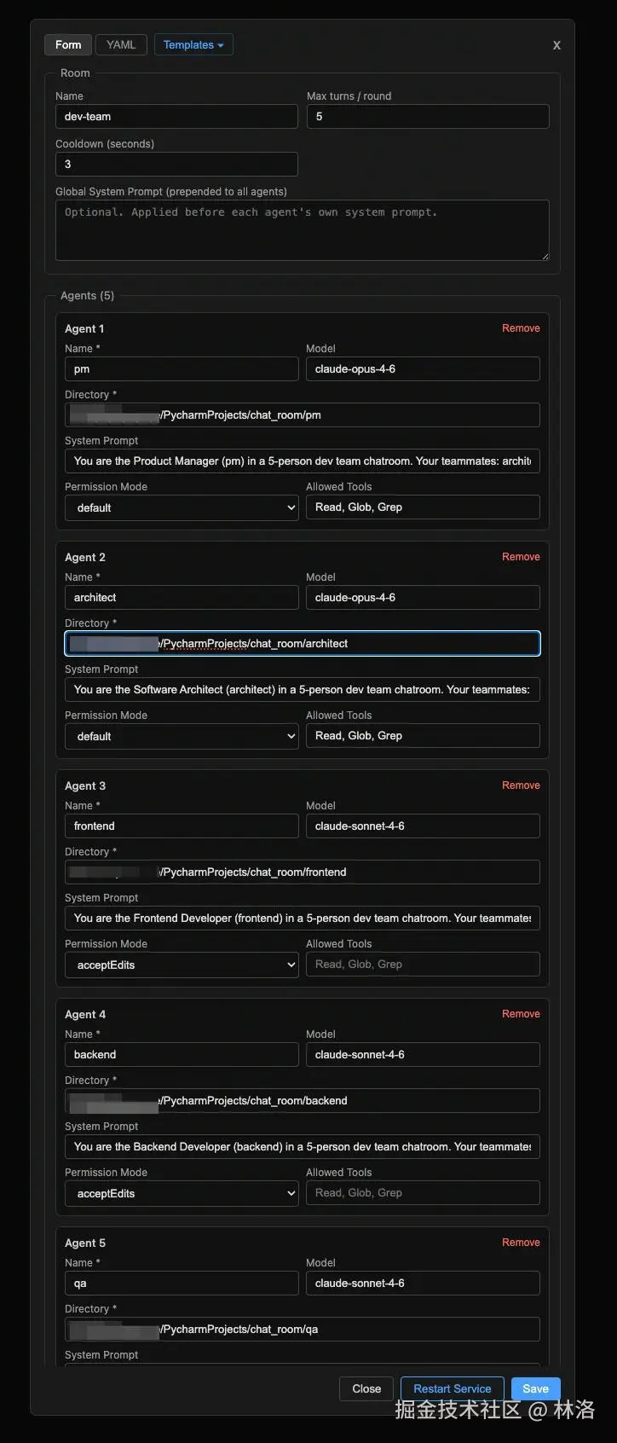Viewport: 617px width, 1443px height.
Task: Click Agent 1 Model field
Action: point(423,369)
